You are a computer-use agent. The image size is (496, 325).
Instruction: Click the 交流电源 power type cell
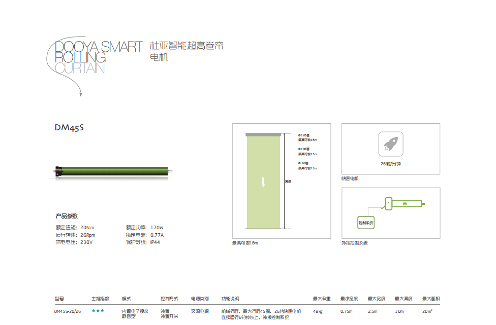(200, 311)
